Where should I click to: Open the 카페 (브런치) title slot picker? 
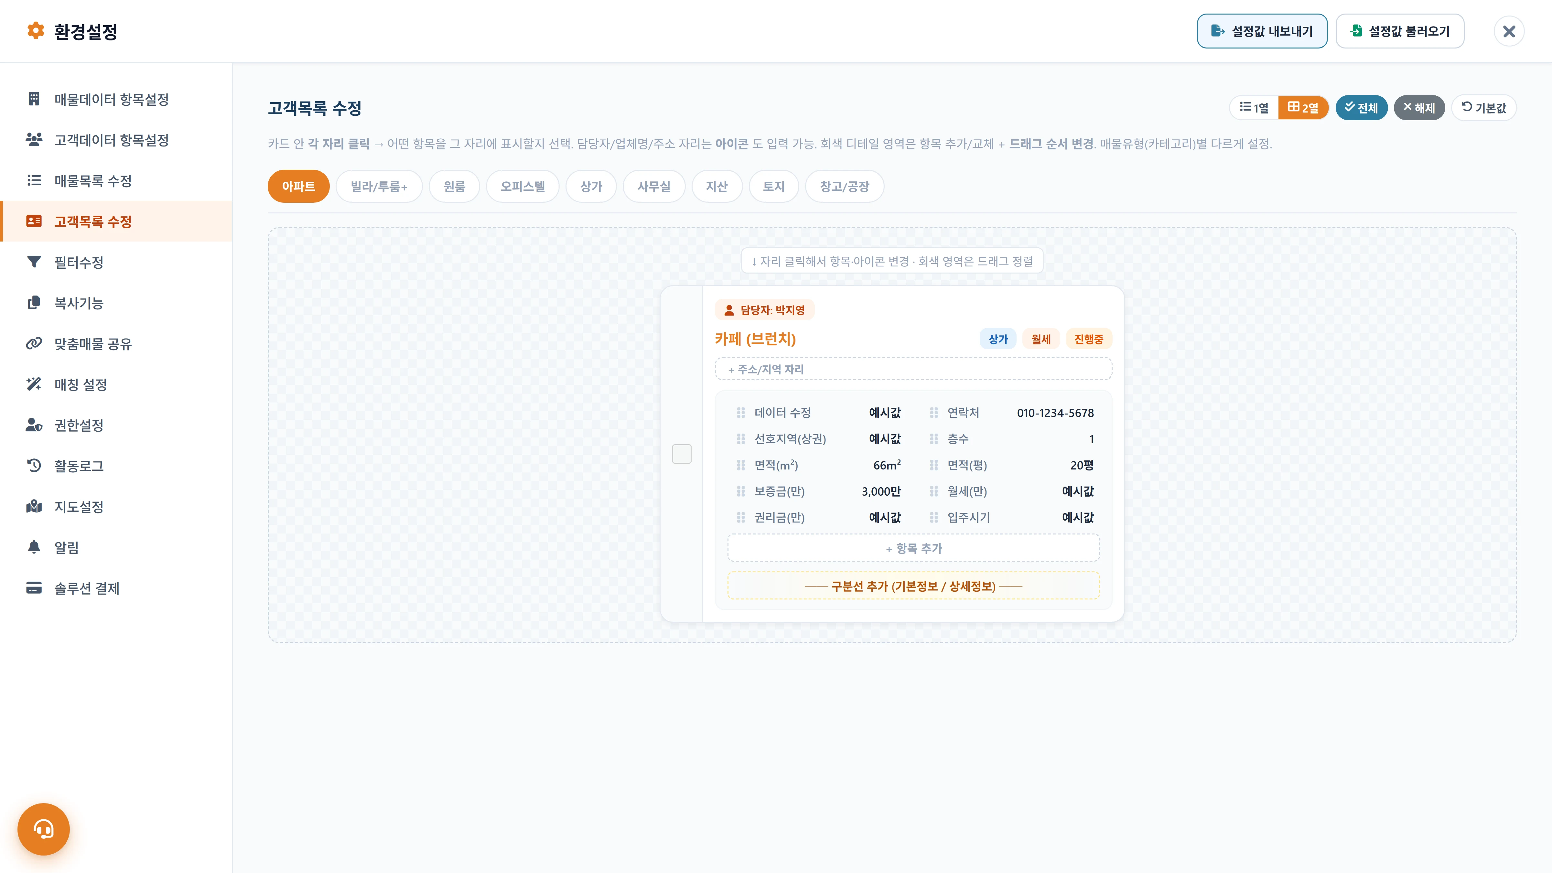point(755,339)
